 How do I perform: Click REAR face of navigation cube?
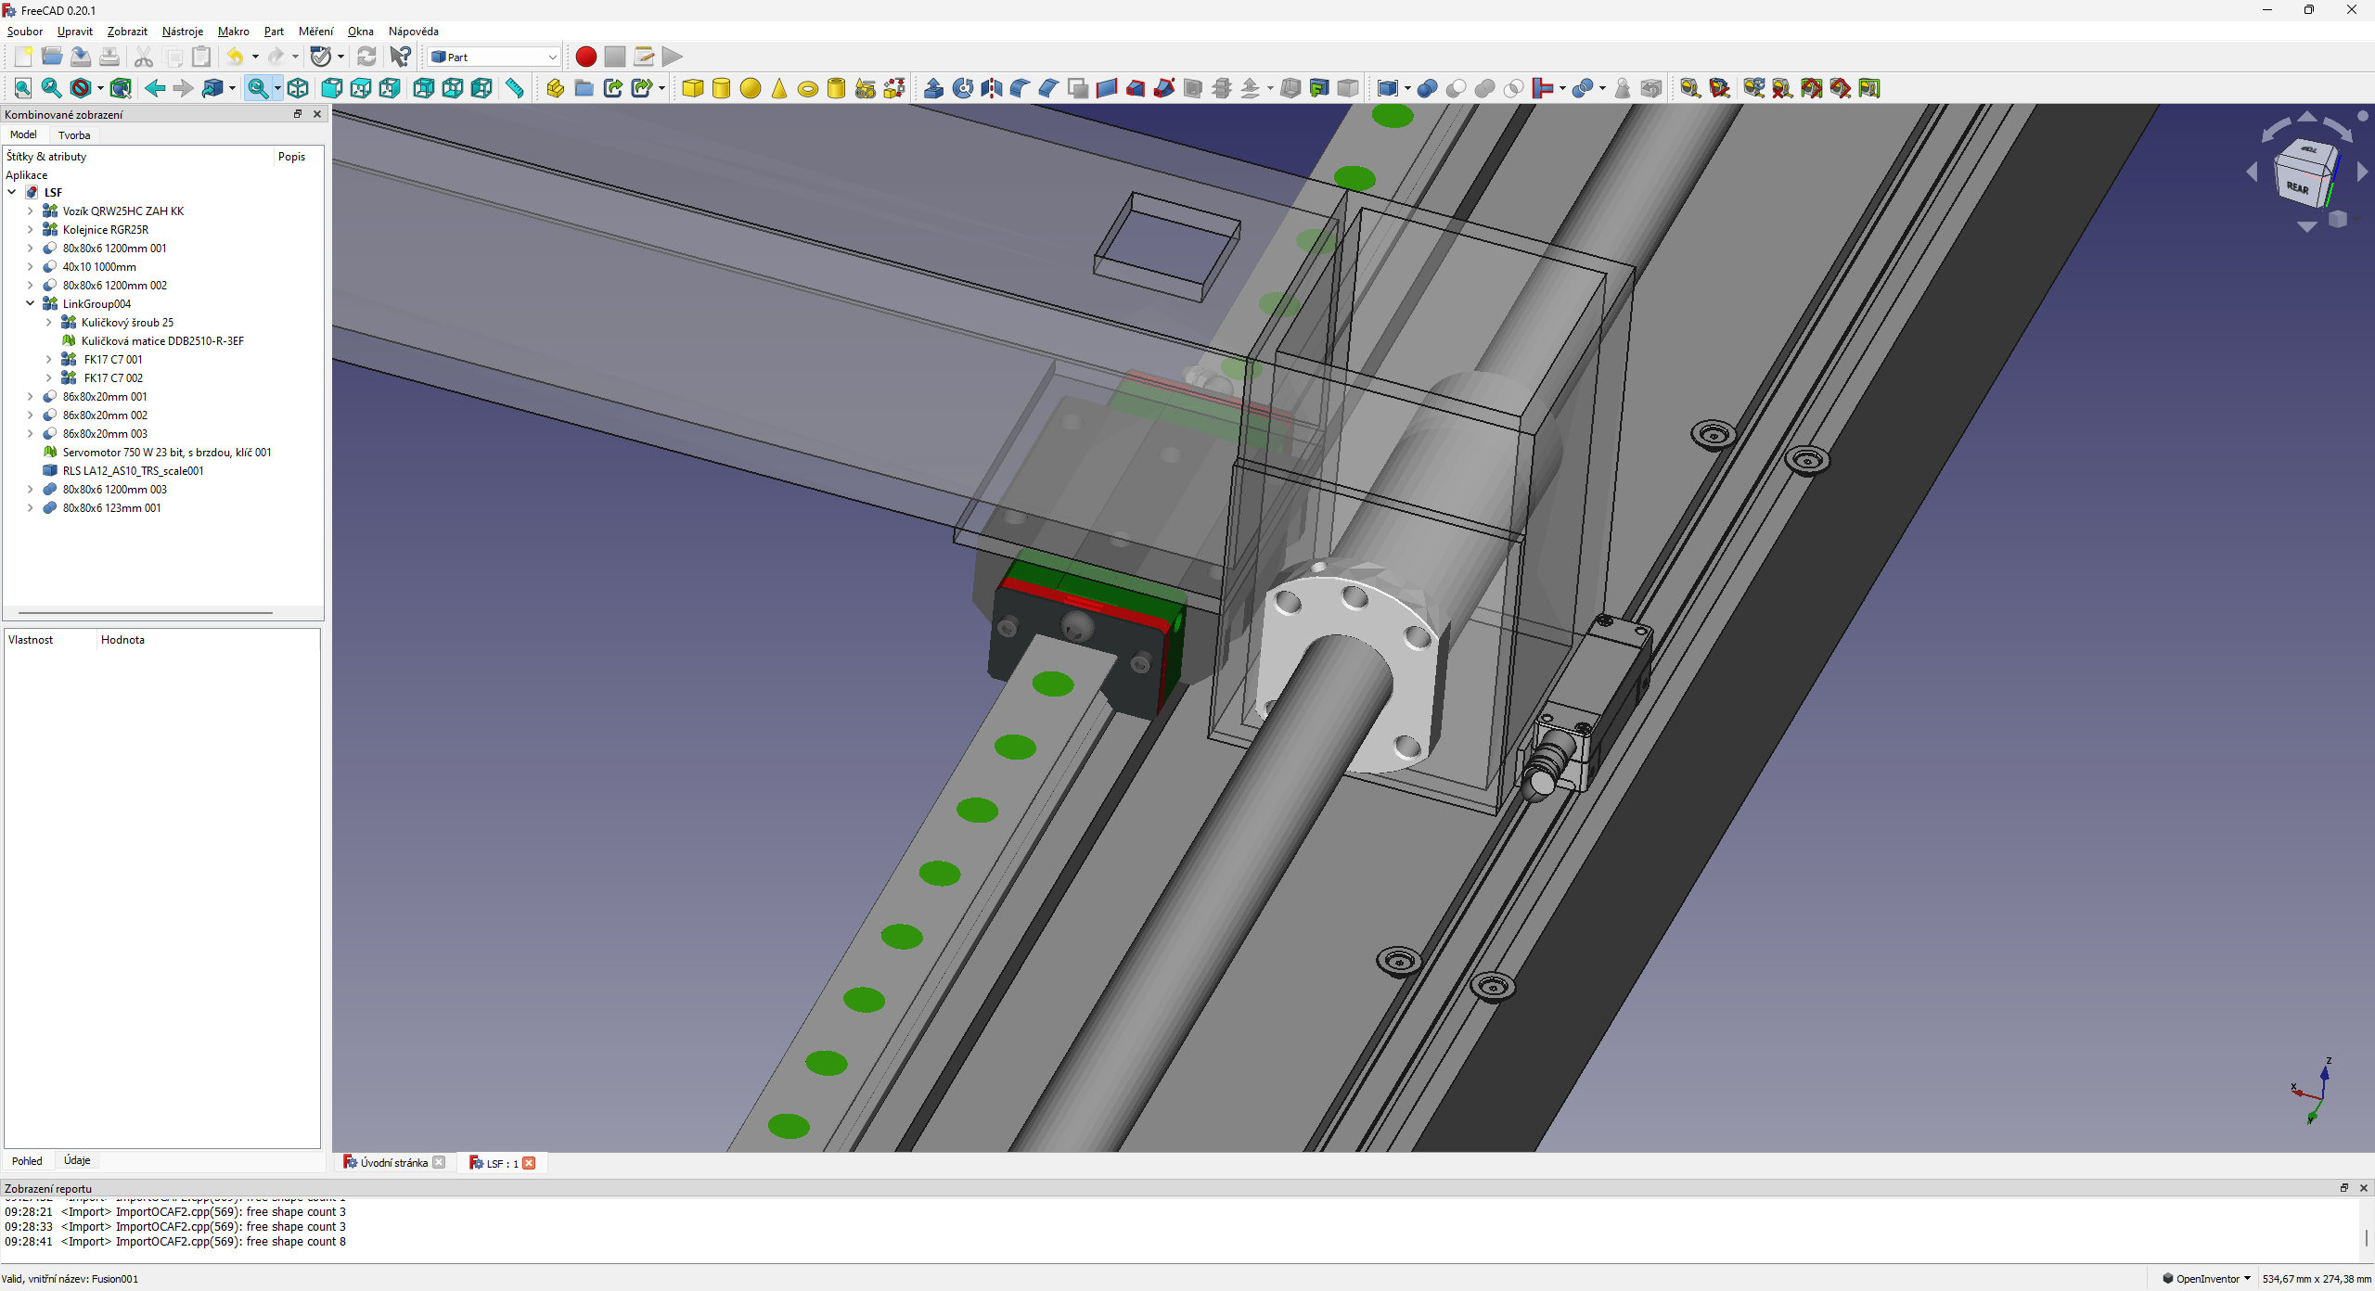pos(2297,186)
